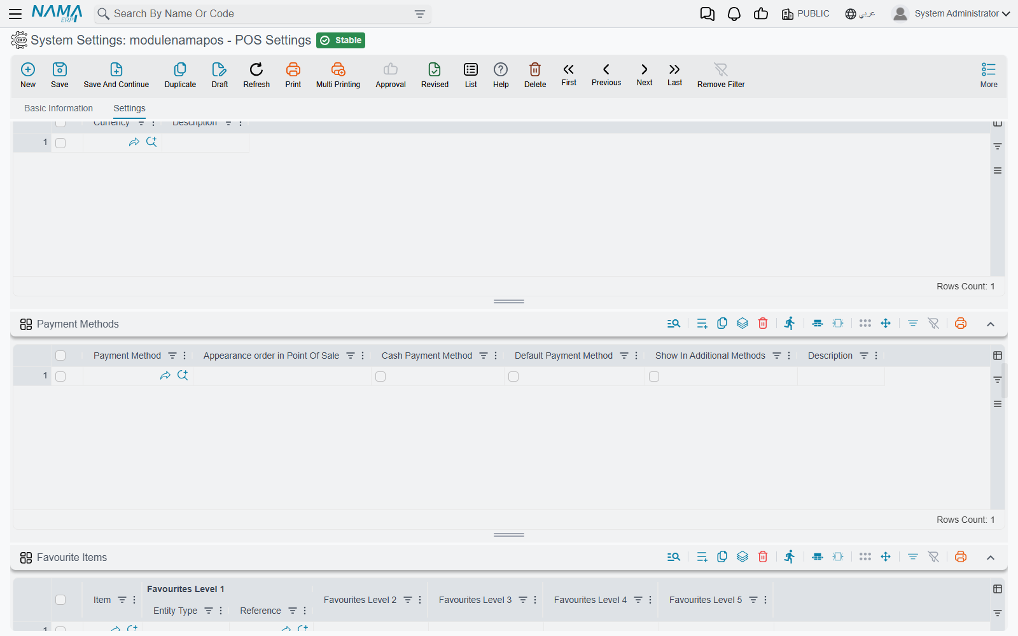Copy rows in Payment Methods grid
1018x636 pixels.
pyautogui.click(x=722, y=324)
